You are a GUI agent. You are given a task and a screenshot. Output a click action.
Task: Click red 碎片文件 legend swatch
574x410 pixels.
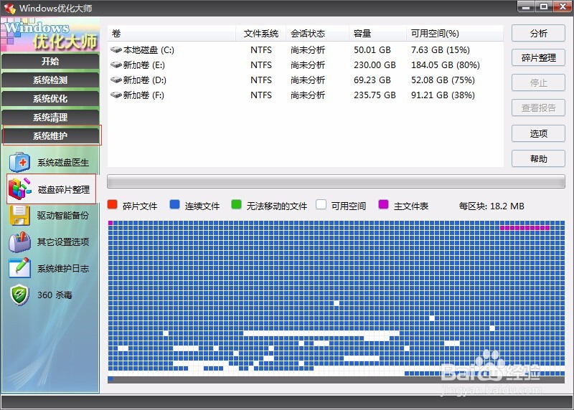(x=113, y=204)
